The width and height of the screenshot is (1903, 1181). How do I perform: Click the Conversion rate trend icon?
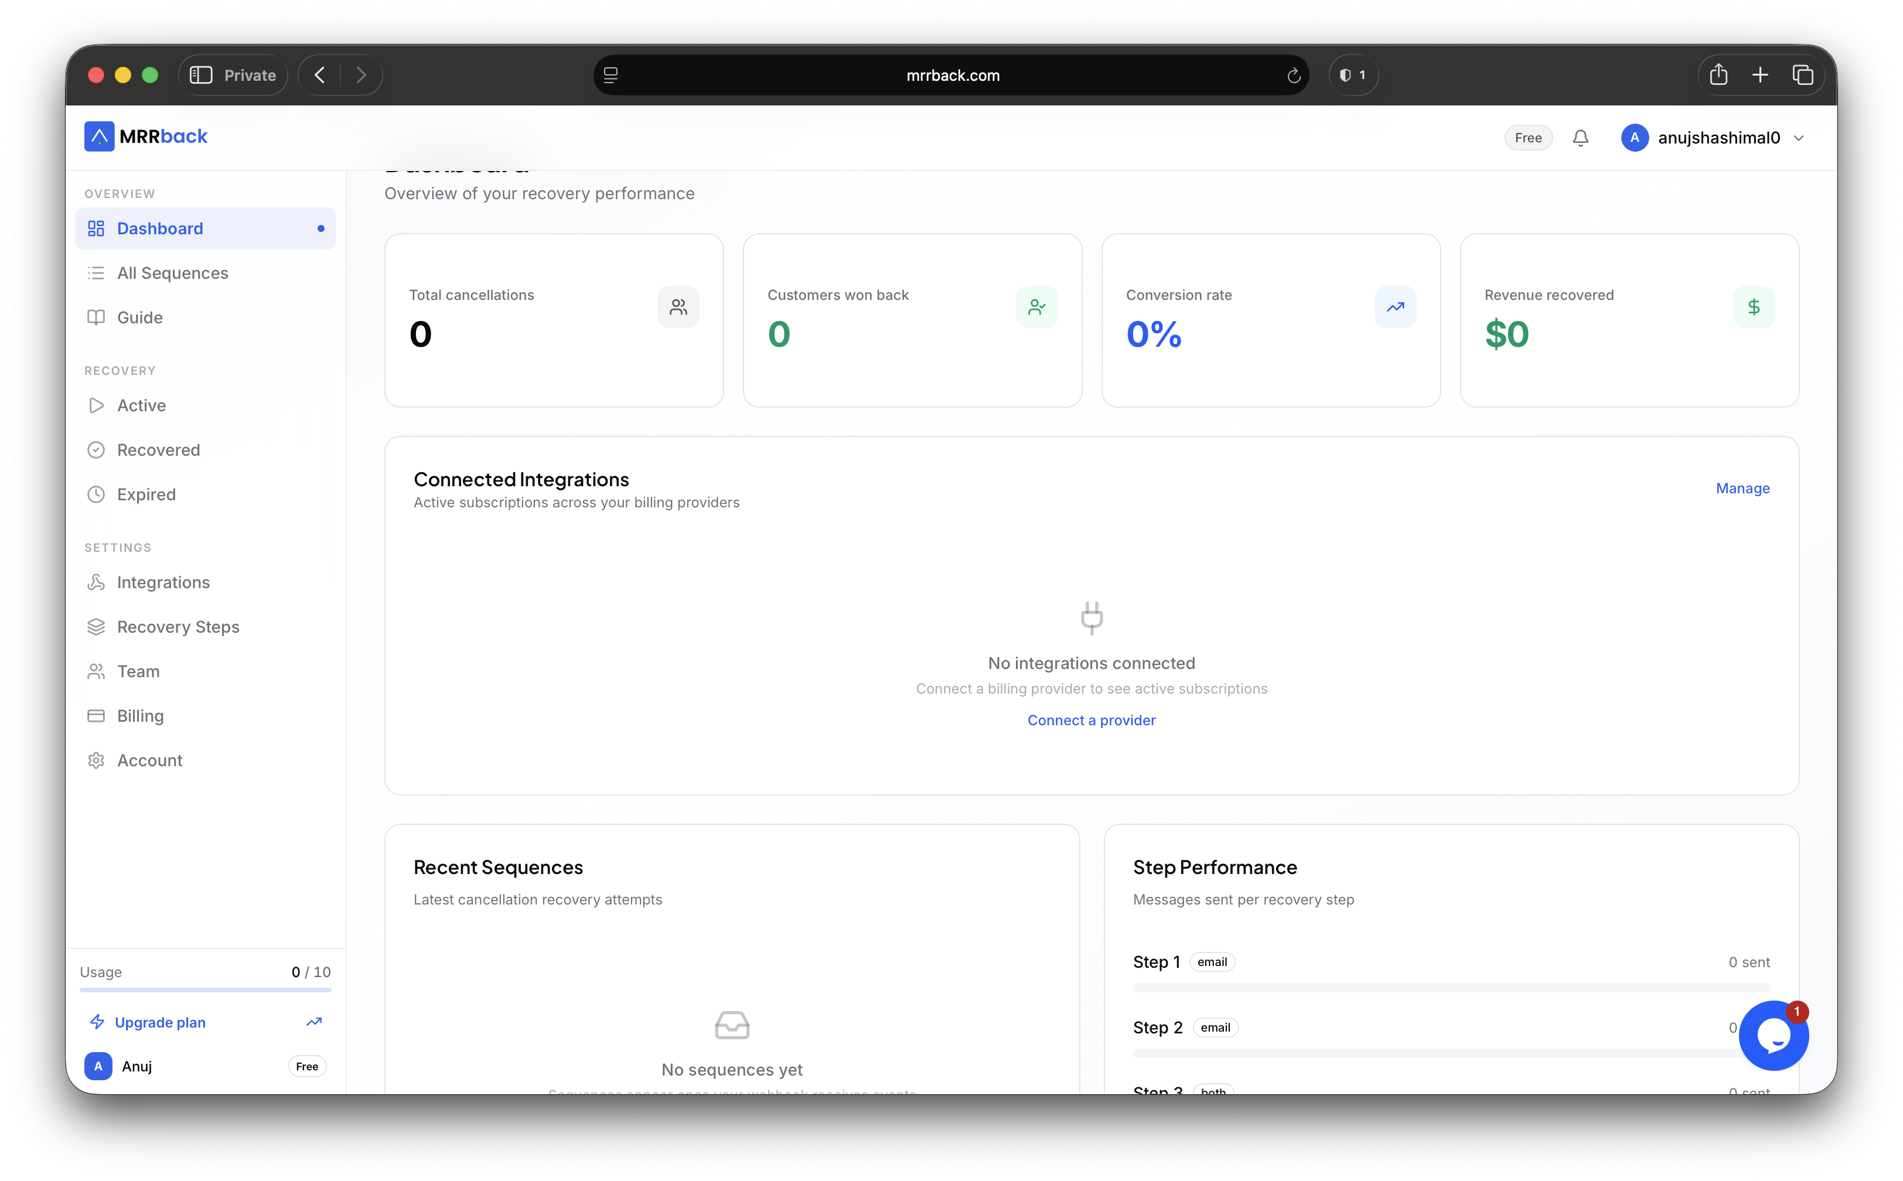click(1395, 307)
